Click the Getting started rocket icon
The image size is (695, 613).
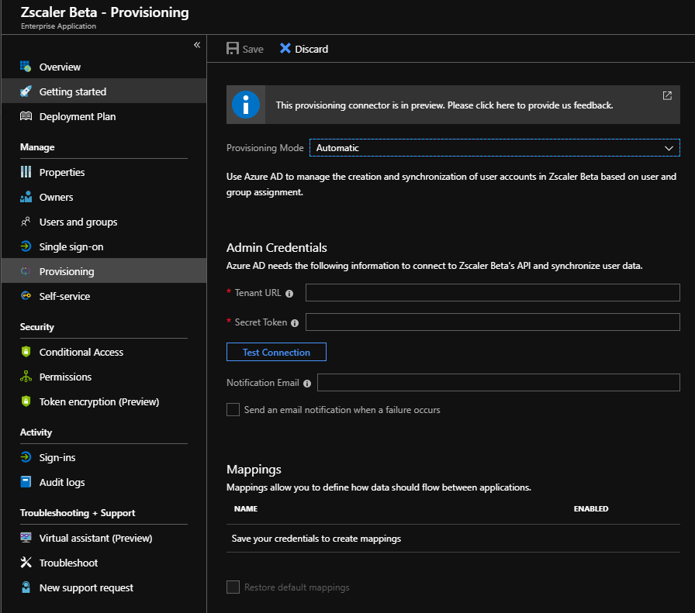point(26,91)
